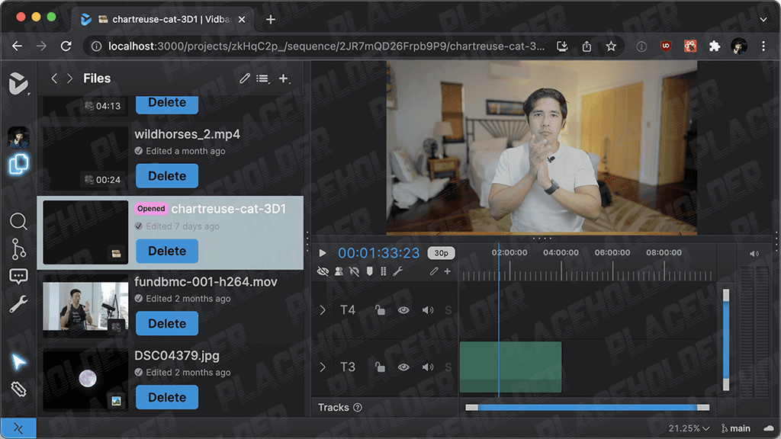This screenshot has width=781, height=439.
Task: Toggle visibility eye on track T4
Action: click(403, 310)
